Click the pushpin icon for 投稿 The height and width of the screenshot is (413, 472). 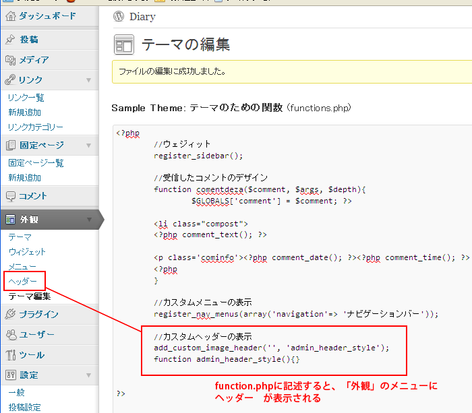[x=10, y=40]
